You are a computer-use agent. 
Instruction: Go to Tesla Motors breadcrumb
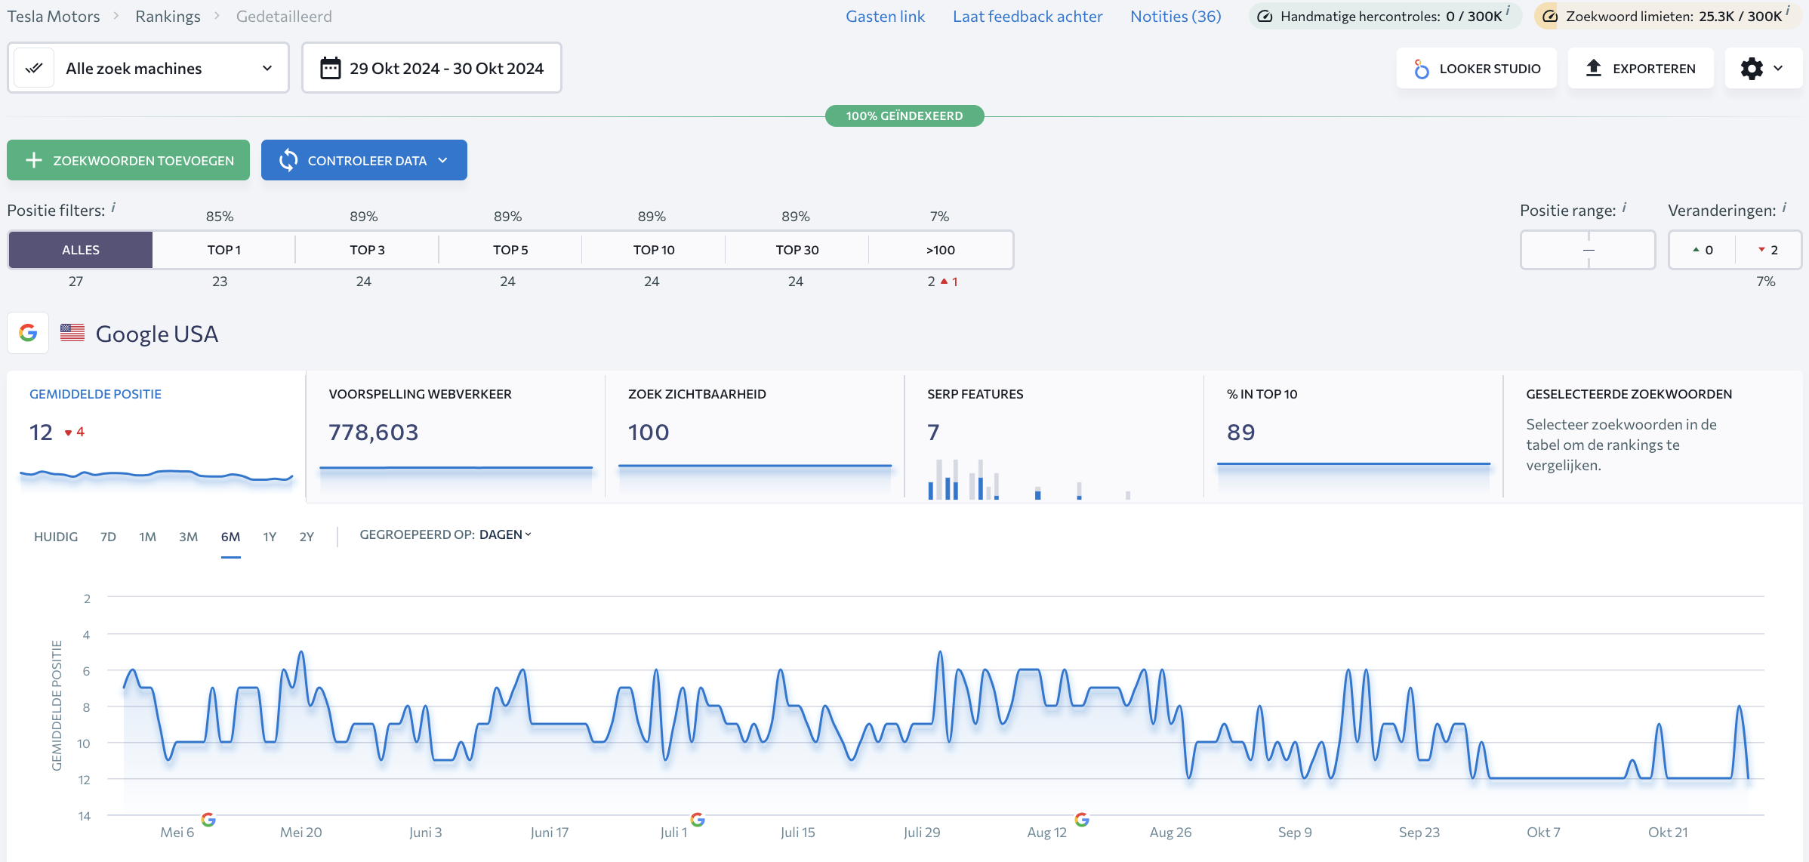point(54,16)
